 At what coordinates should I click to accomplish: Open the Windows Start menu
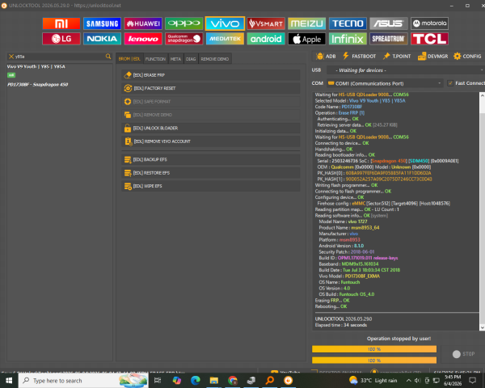pos(9,380)
